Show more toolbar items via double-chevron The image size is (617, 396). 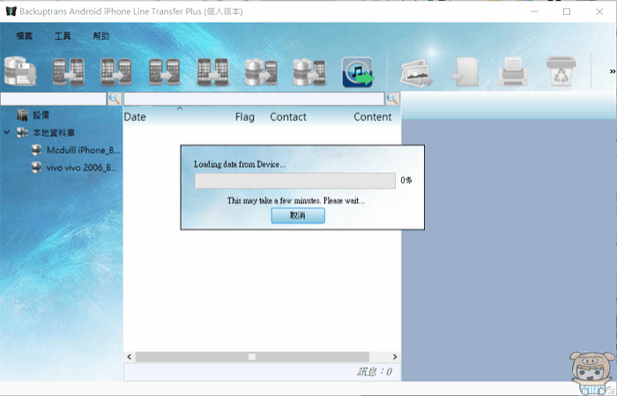pos(613,71)
